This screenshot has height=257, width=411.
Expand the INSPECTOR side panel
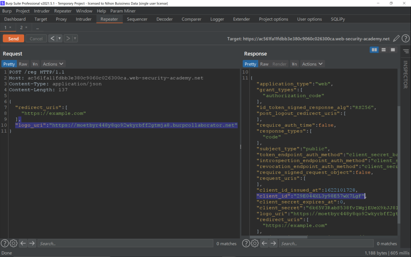(406, 74)
